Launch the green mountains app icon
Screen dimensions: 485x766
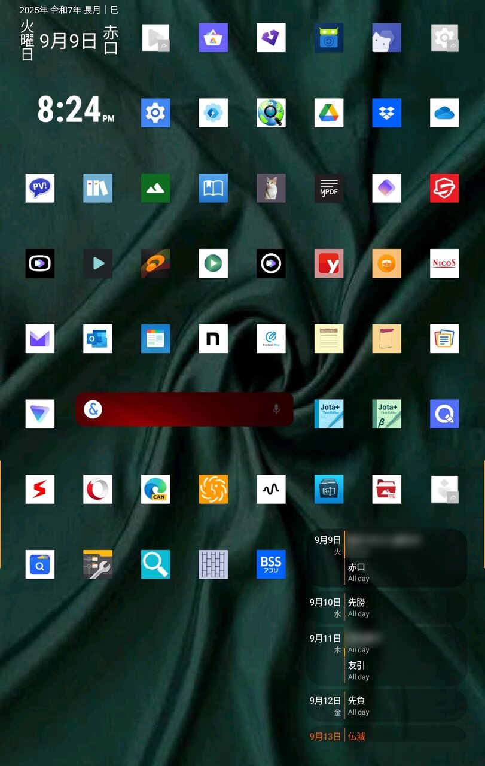pyautogui.click(x=155, y=188)
